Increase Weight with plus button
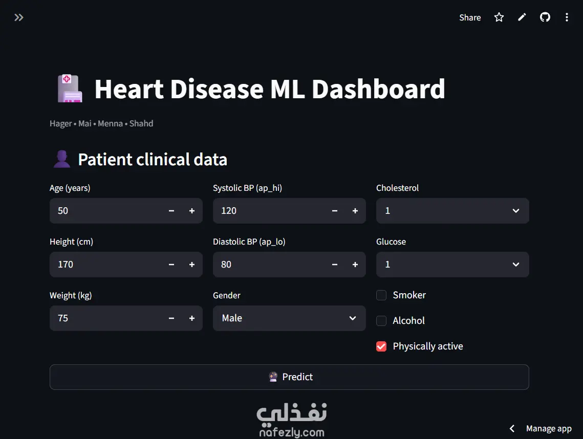Screen dimensions: 583x439 click(x=192, y=318)
